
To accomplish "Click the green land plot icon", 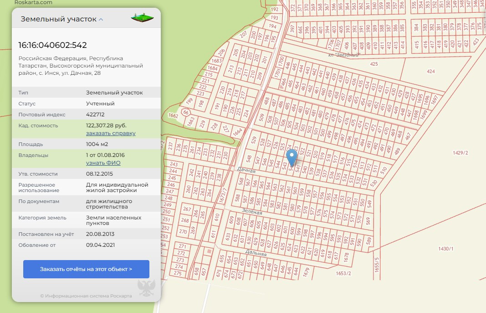I will (143, 18).
